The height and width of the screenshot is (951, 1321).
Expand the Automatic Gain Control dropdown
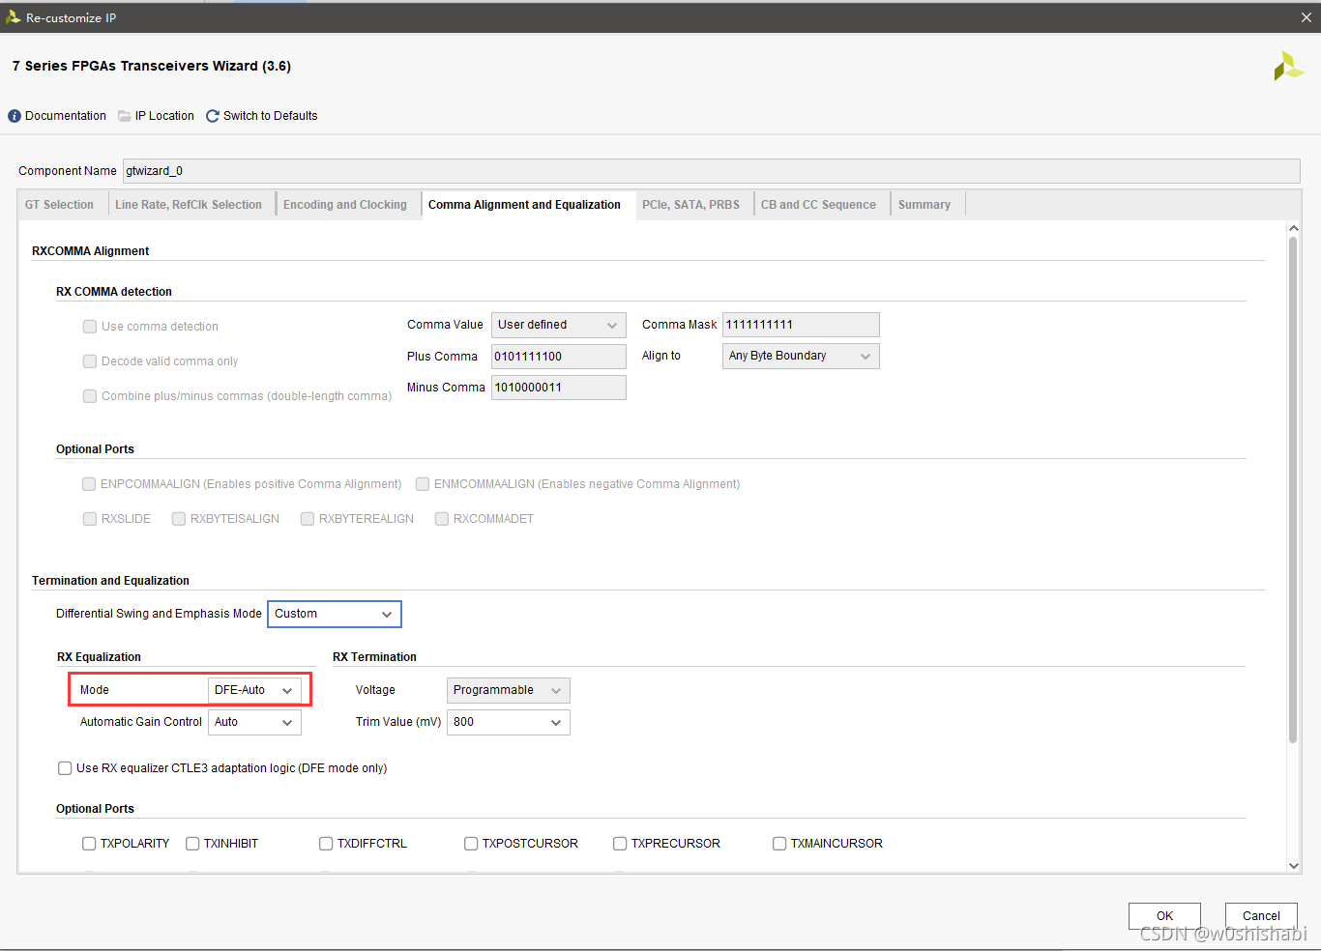pos(254,722)
